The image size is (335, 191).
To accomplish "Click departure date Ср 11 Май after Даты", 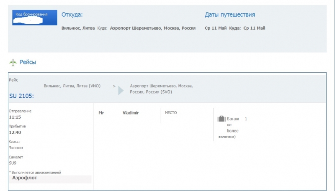I will tap(216, 28).
